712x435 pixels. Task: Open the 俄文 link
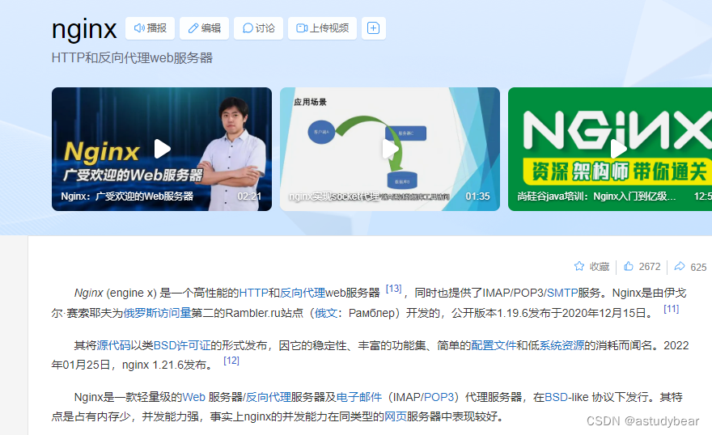[x=326, y=313]
